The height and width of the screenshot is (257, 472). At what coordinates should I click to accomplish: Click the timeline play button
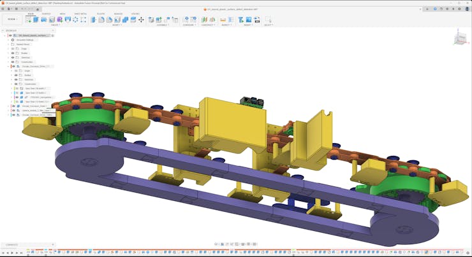click(13, 253)
